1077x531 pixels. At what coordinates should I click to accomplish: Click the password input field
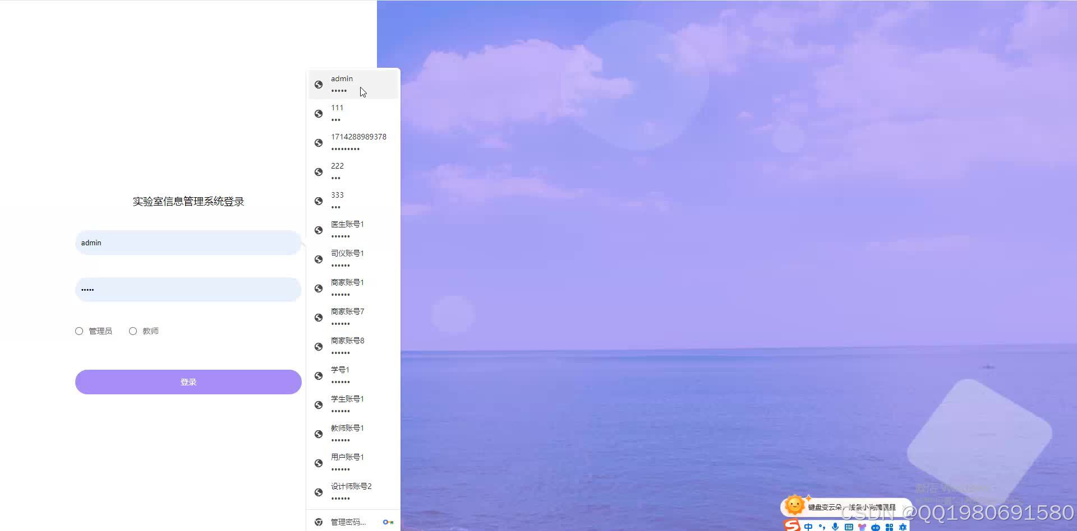(188, 289)
